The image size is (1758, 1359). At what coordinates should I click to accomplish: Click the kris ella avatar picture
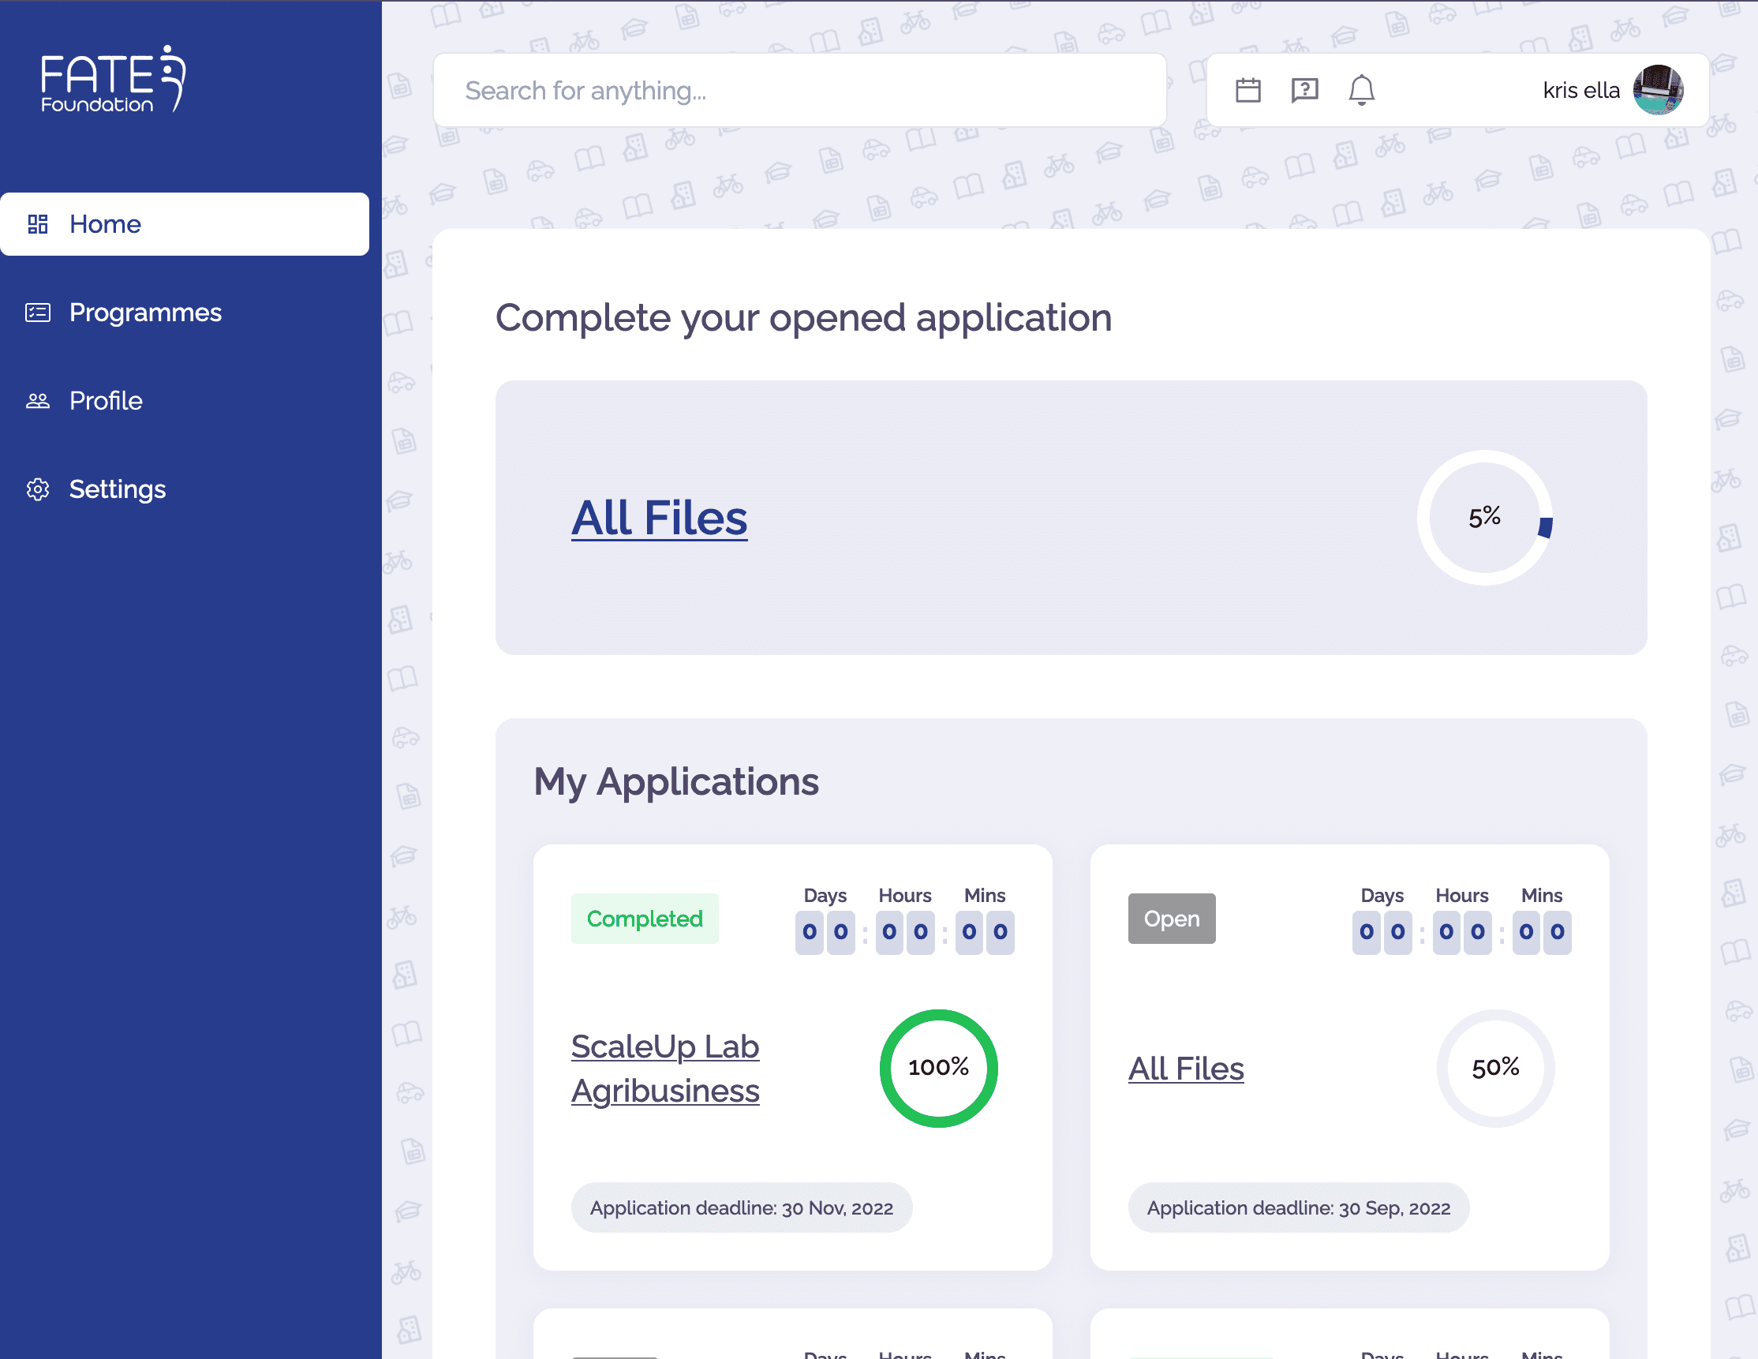pyautogui.click(x=1657, y=90)
